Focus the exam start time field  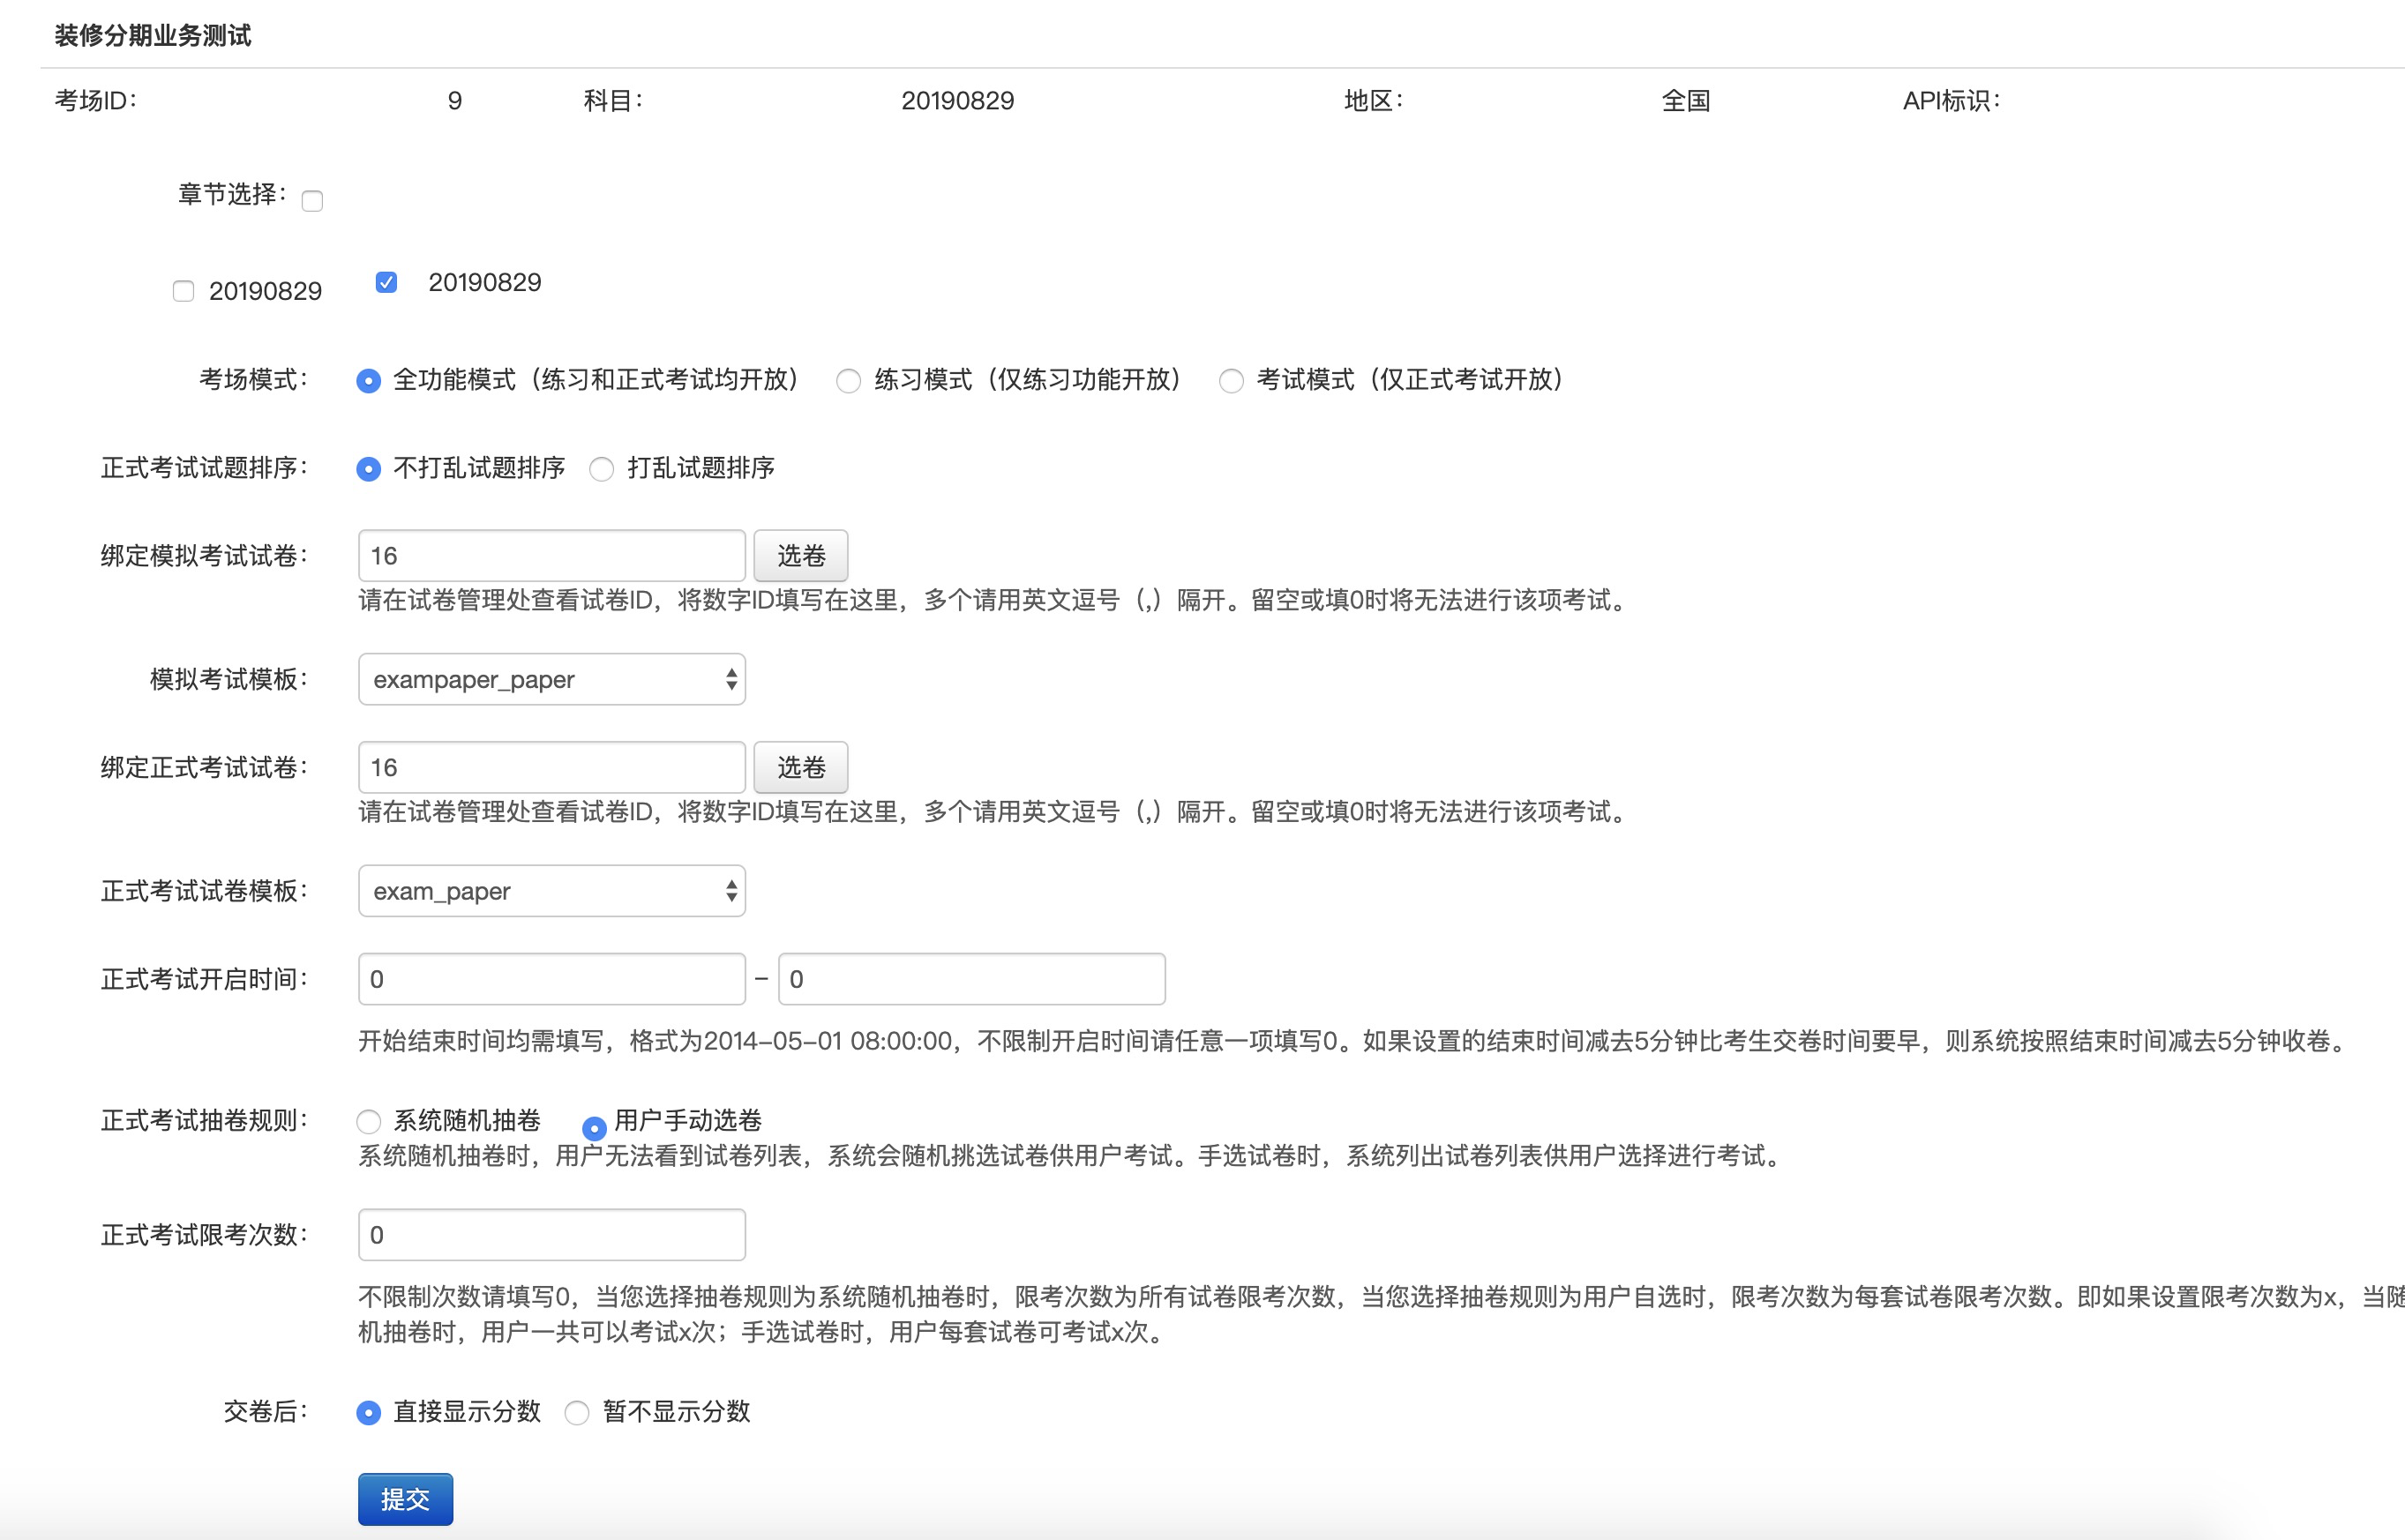[552, 979]
